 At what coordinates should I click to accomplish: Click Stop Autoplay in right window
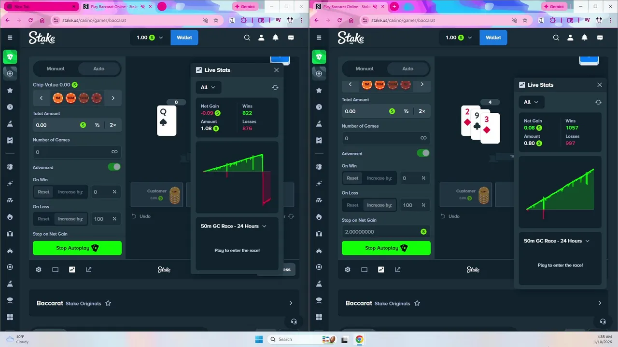(386, 248)
